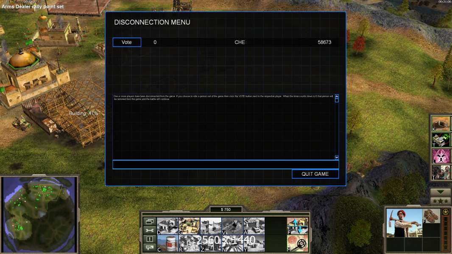
Task: Click the worker shoes upgrade icon
Action: [431, 216]
